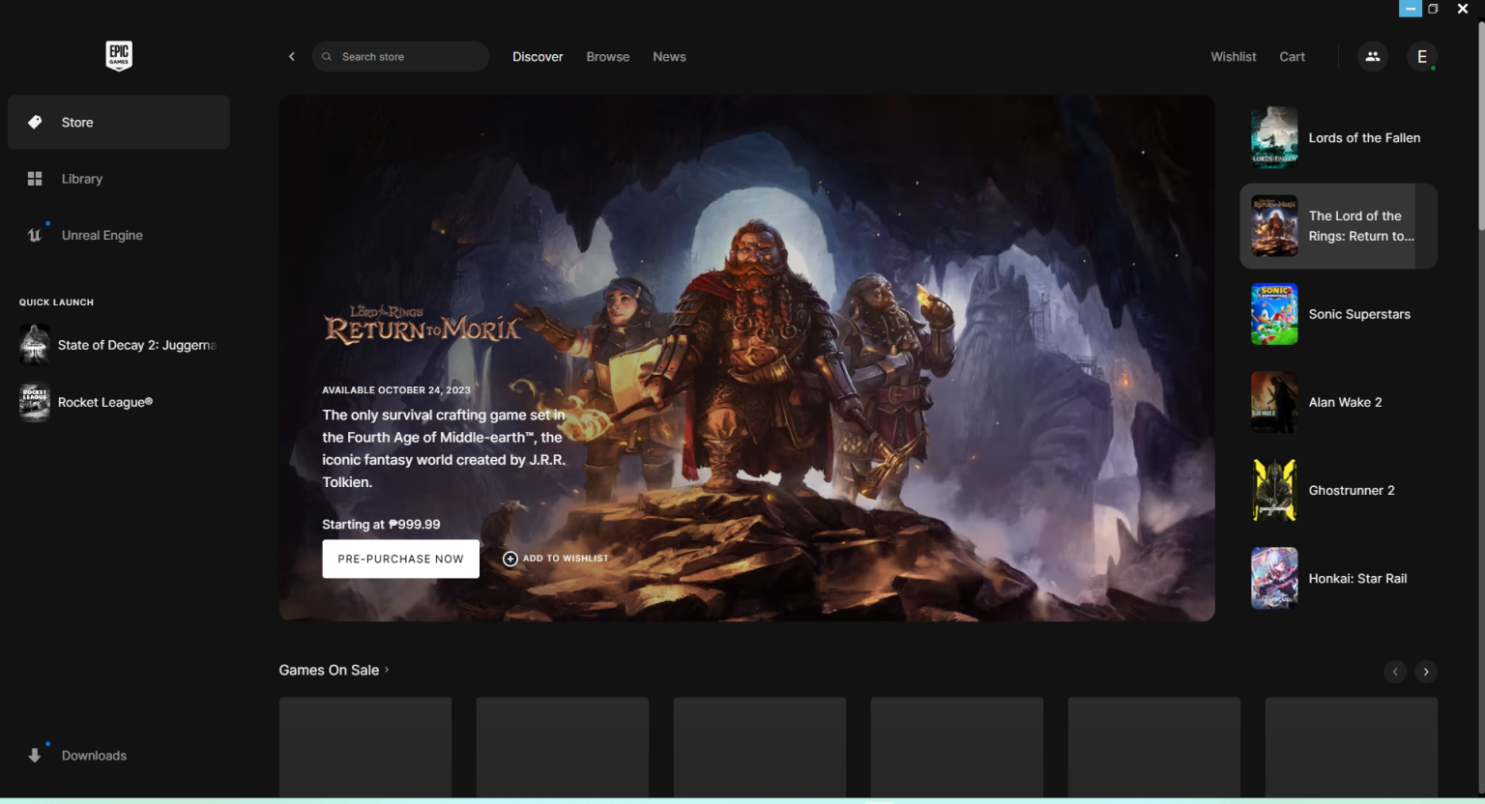This screenshot has width=1485, height=804.
Task: Open the account profile E avatar
Action: (x=1422, y=56)
